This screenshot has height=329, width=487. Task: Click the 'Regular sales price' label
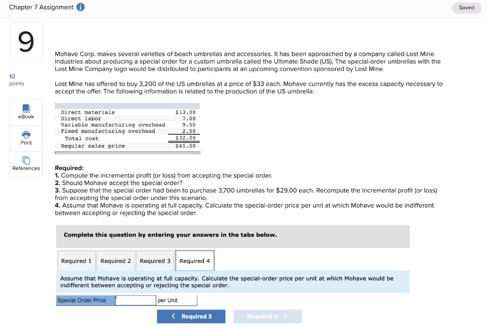[x=93, y=146]
